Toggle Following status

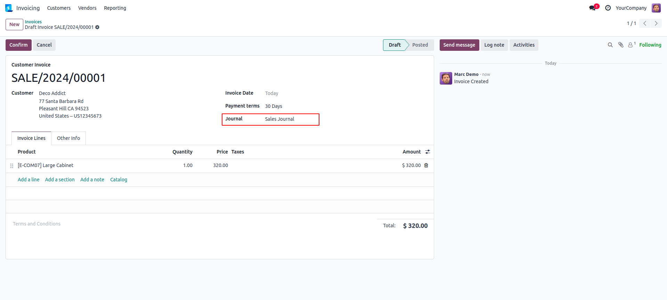click(x=650, y=45)
